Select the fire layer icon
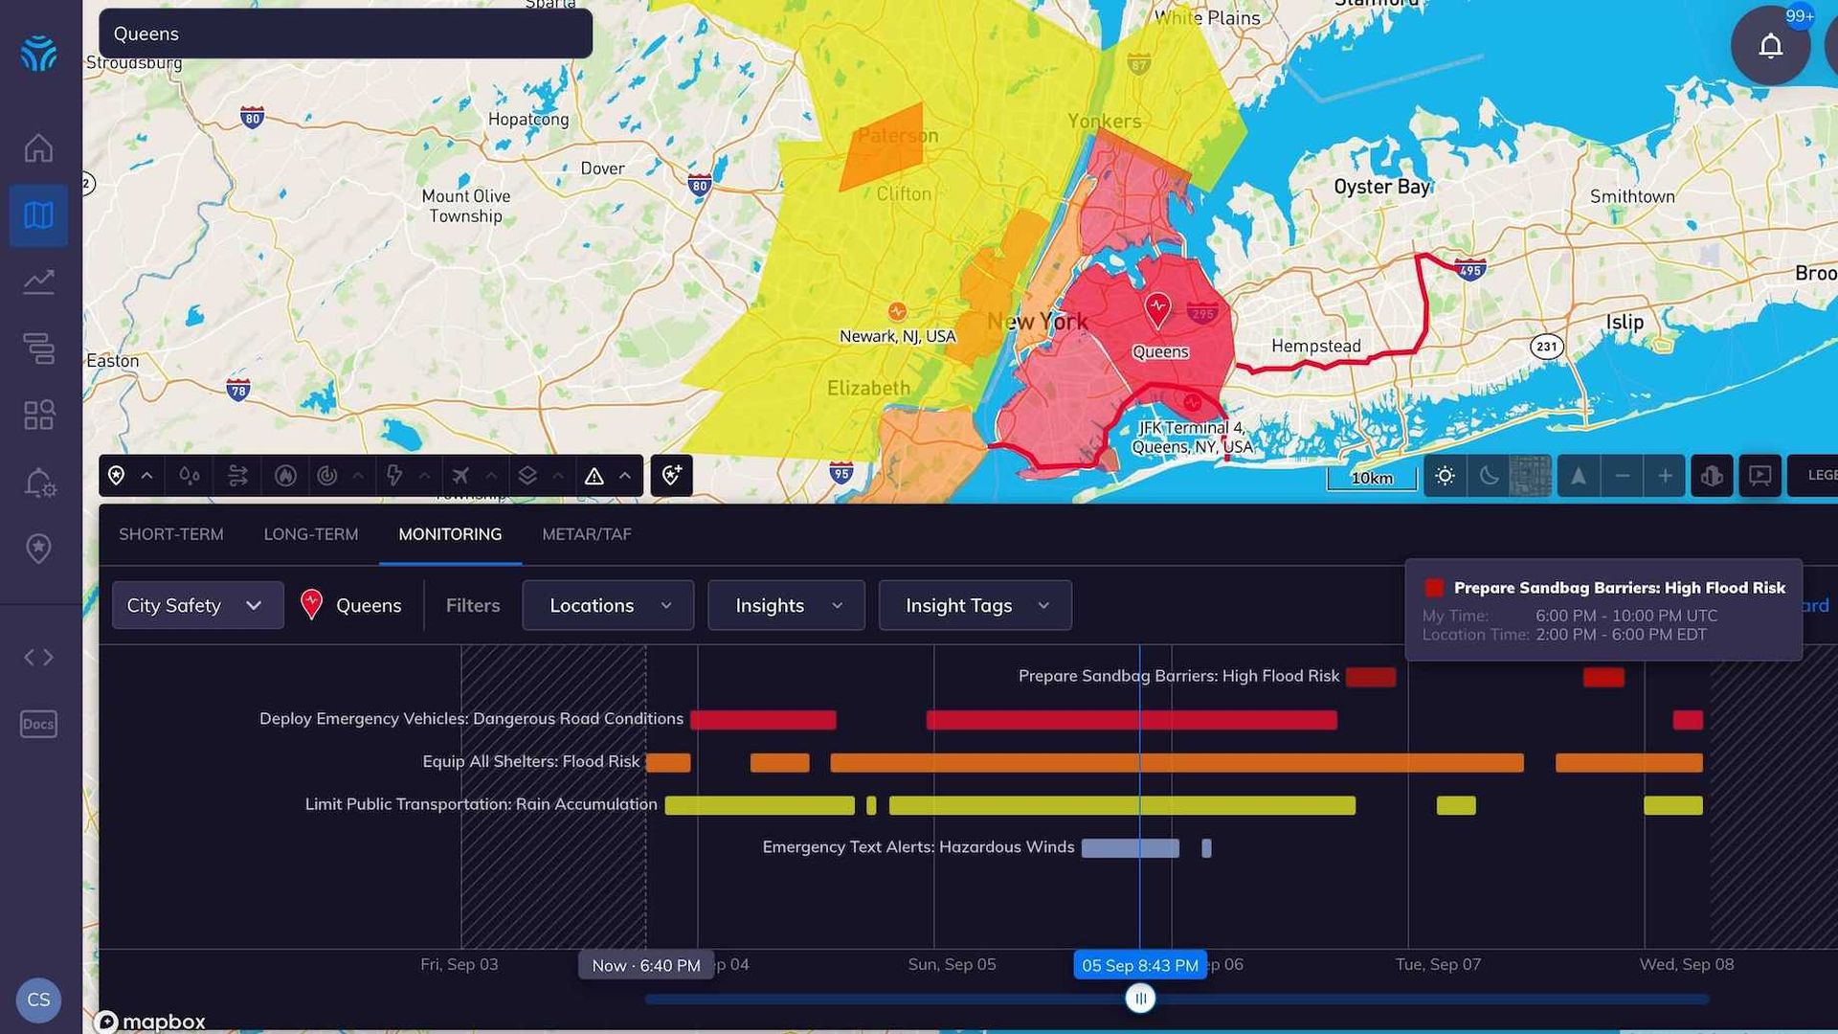Image resolution: width=1838 pixels, height=1034 pixels. click(285, 476)
